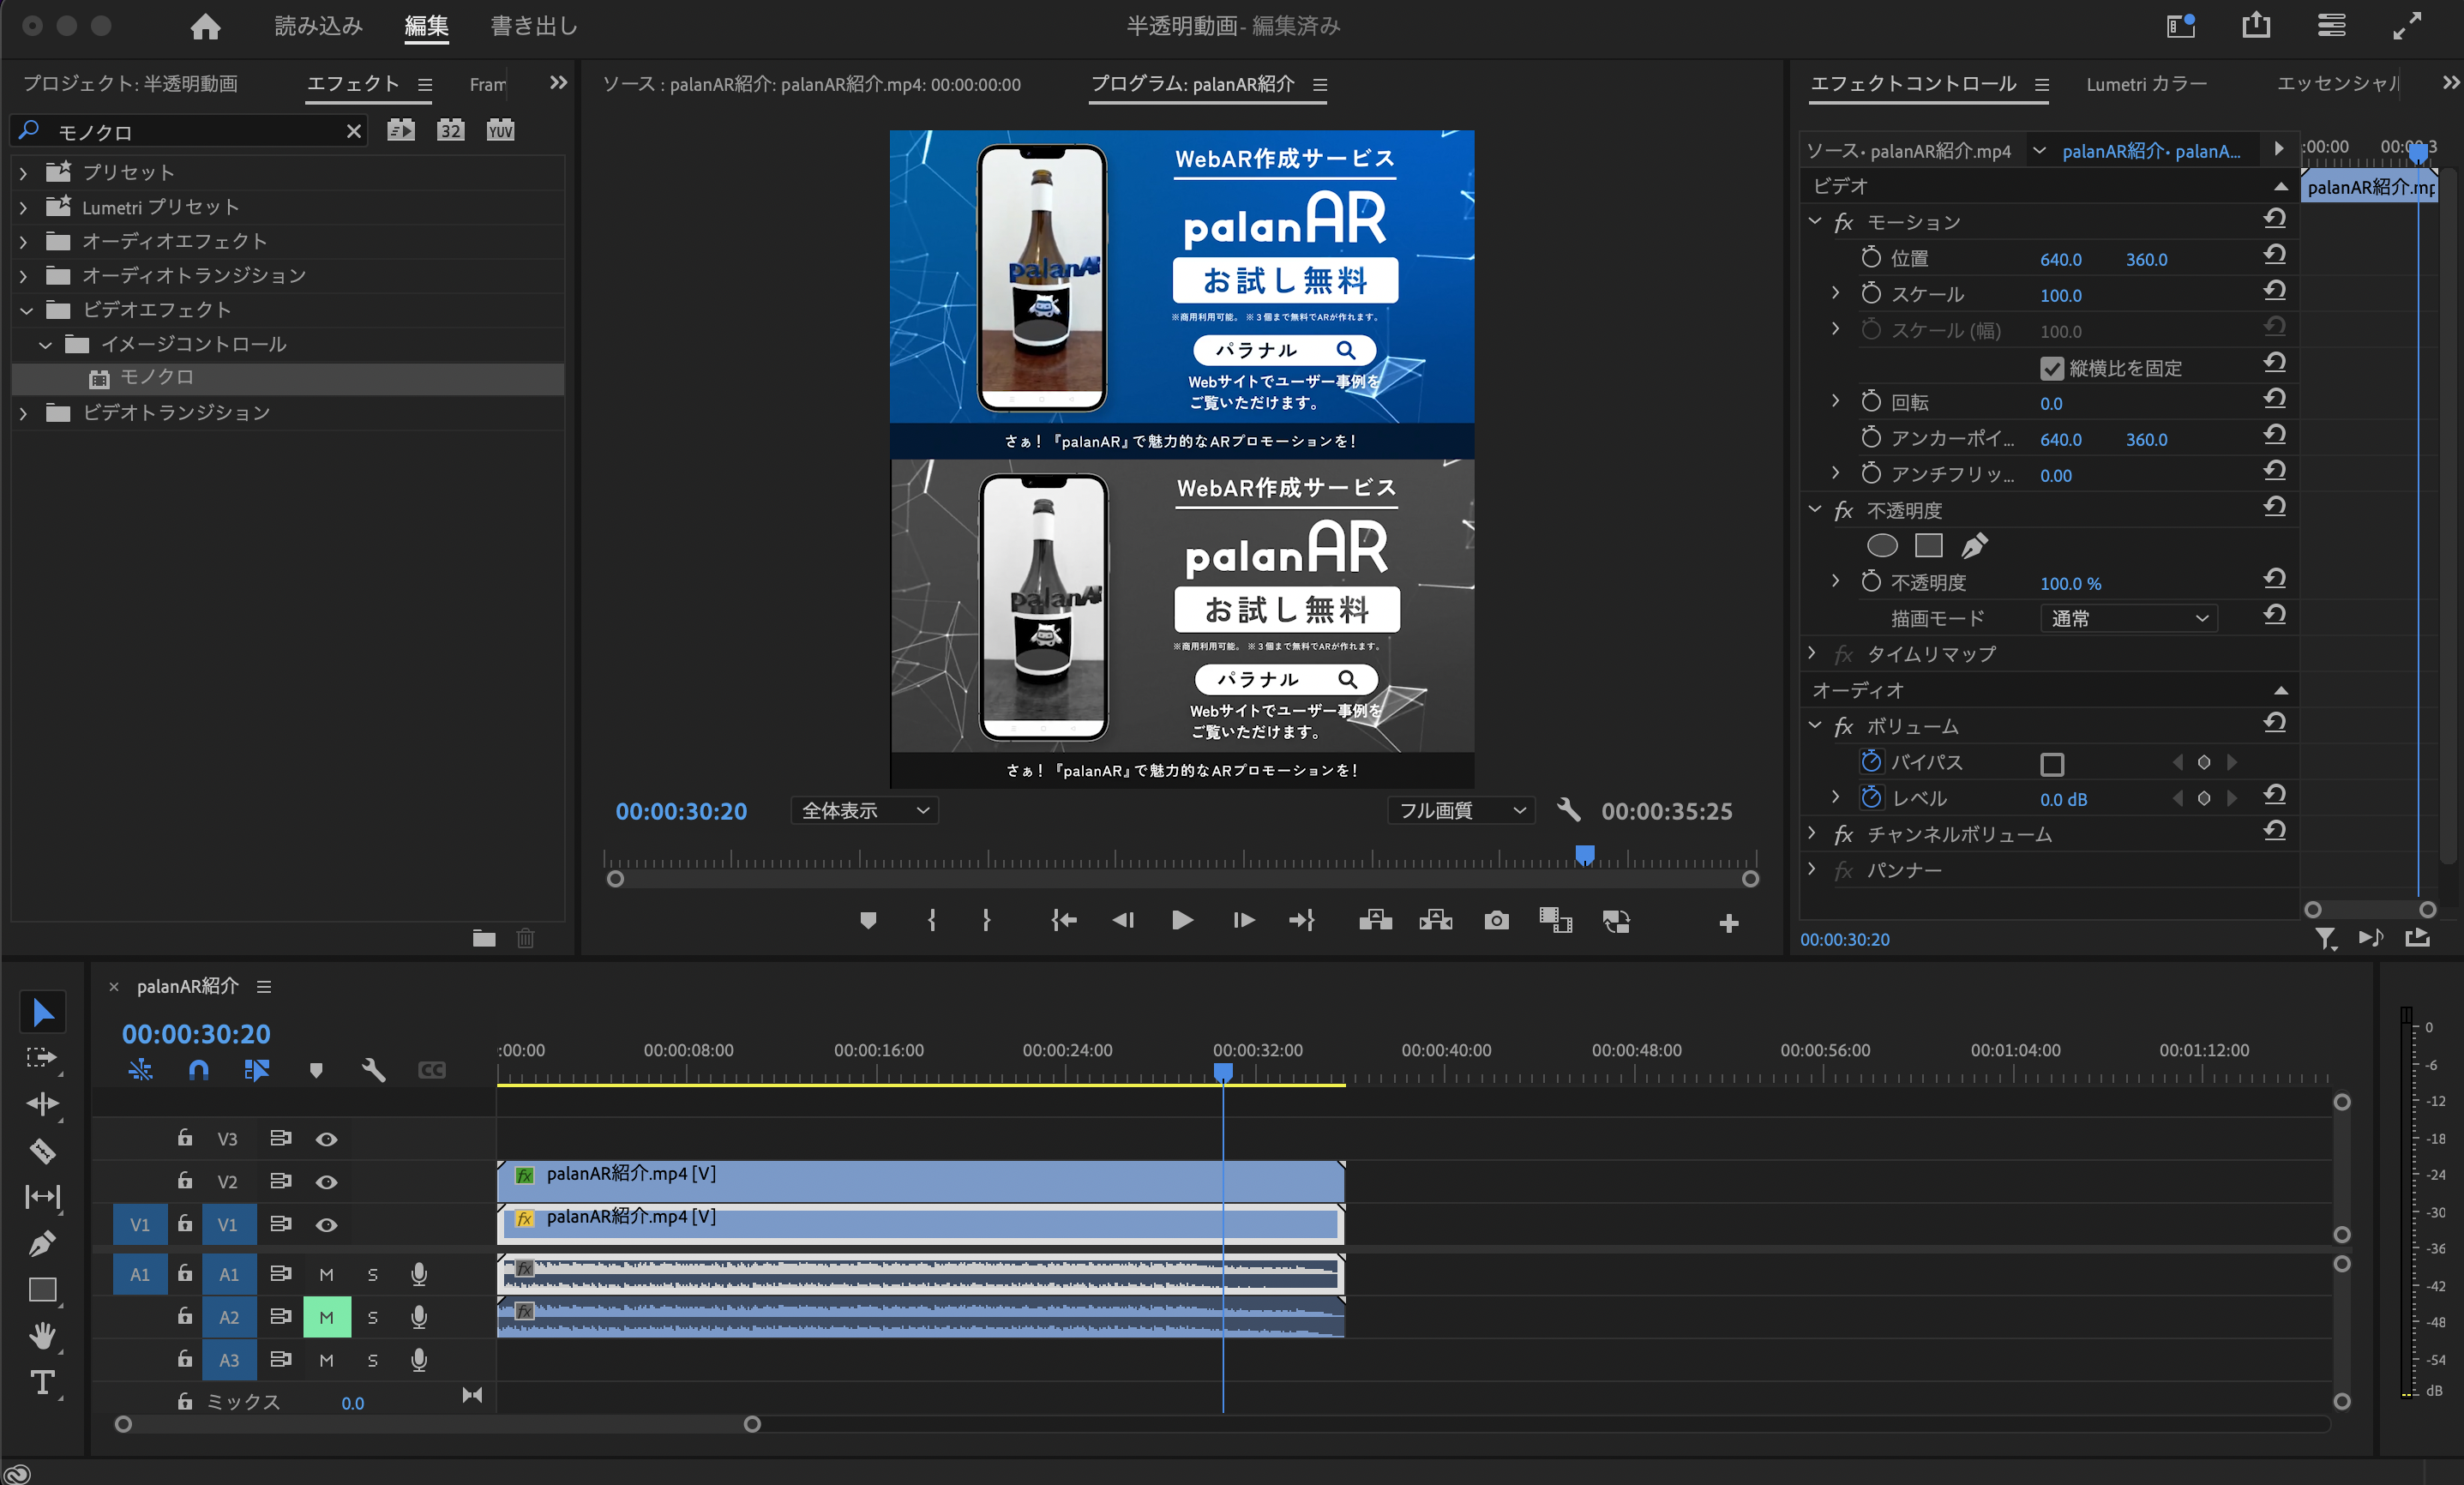Viewport: 2464px width, 1485px height.
Task: Toggle 縦横比を固定 checkbox
Action: coord(2051,368)
